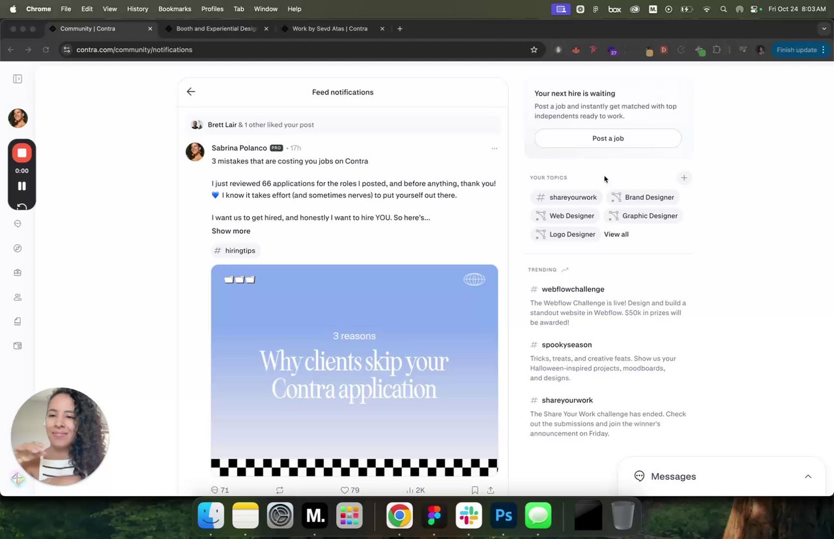Screen dimensions: 834x539
Task: Launch Photoshop from the Dock
Action: coord(504,516)
